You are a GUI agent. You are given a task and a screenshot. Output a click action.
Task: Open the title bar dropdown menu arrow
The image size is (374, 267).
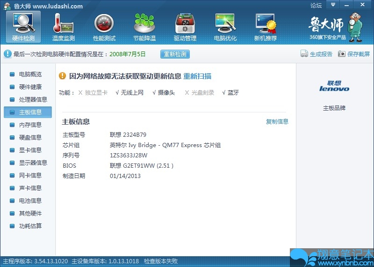tap(333, 5)
